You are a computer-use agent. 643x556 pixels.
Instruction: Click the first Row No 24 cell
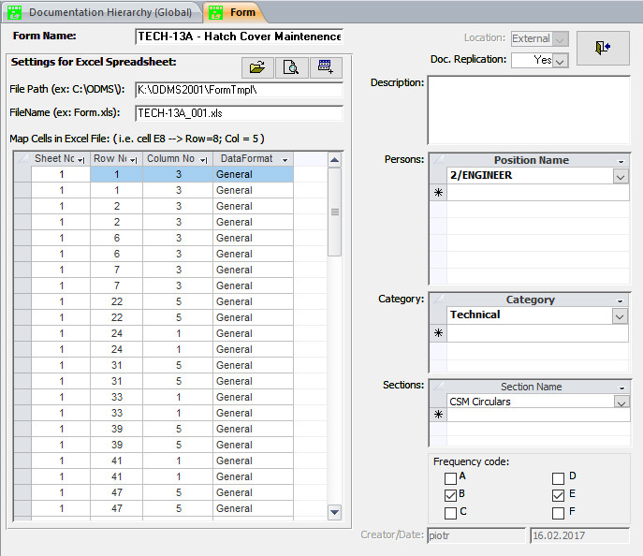click(116, 333)
